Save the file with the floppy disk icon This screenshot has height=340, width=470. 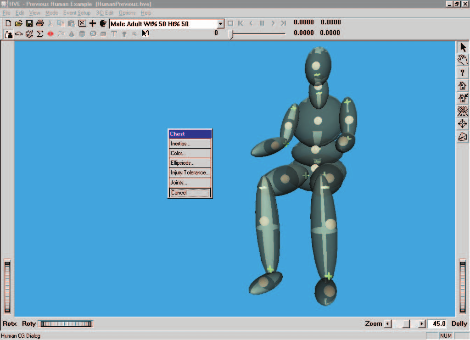point(29,23)
